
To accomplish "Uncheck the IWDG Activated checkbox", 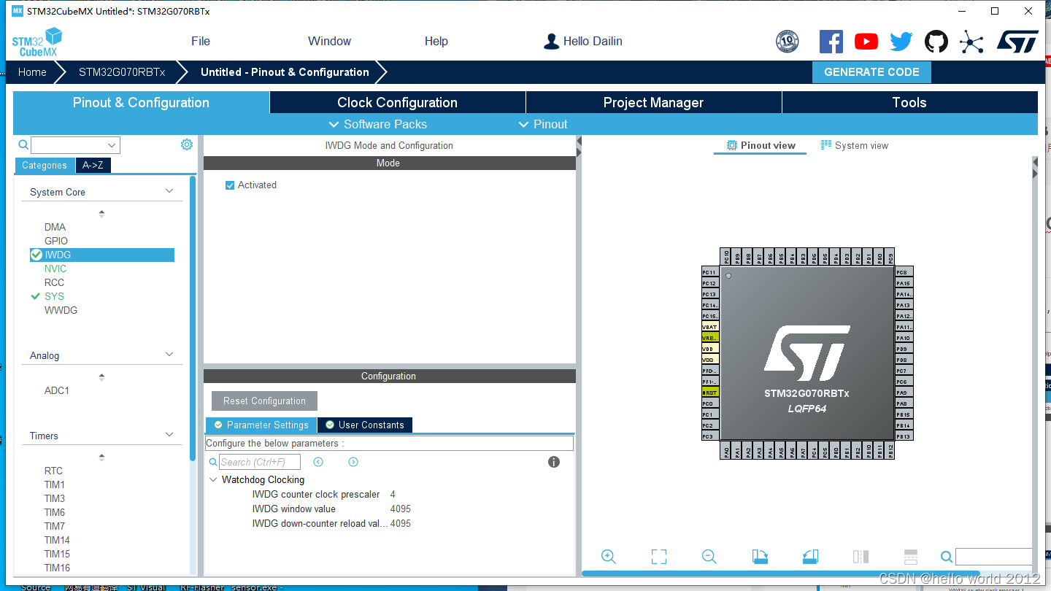I will (x=230, y=185).
